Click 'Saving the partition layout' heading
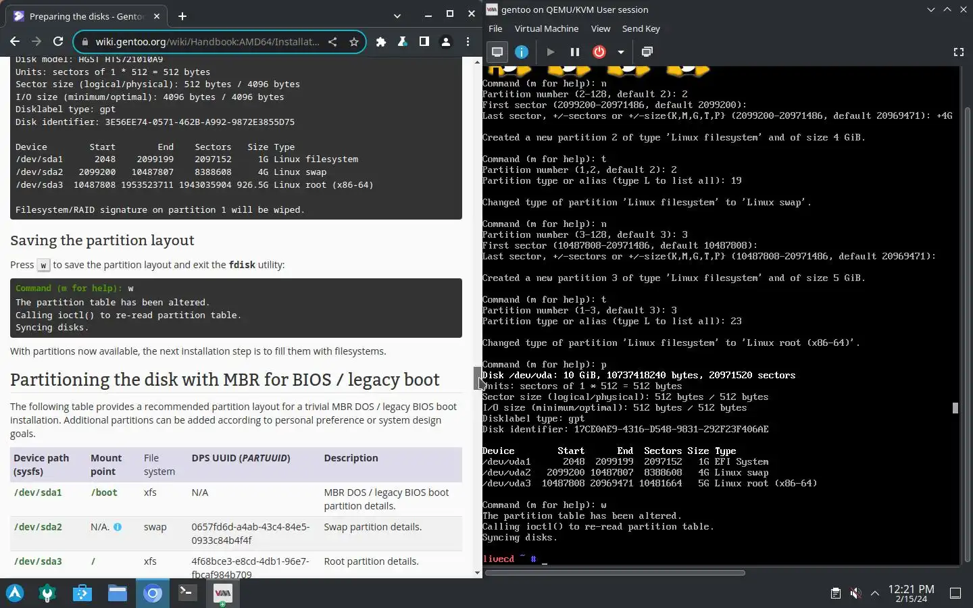The width and height of the screenshot is (973, 608). pos(102,240)
